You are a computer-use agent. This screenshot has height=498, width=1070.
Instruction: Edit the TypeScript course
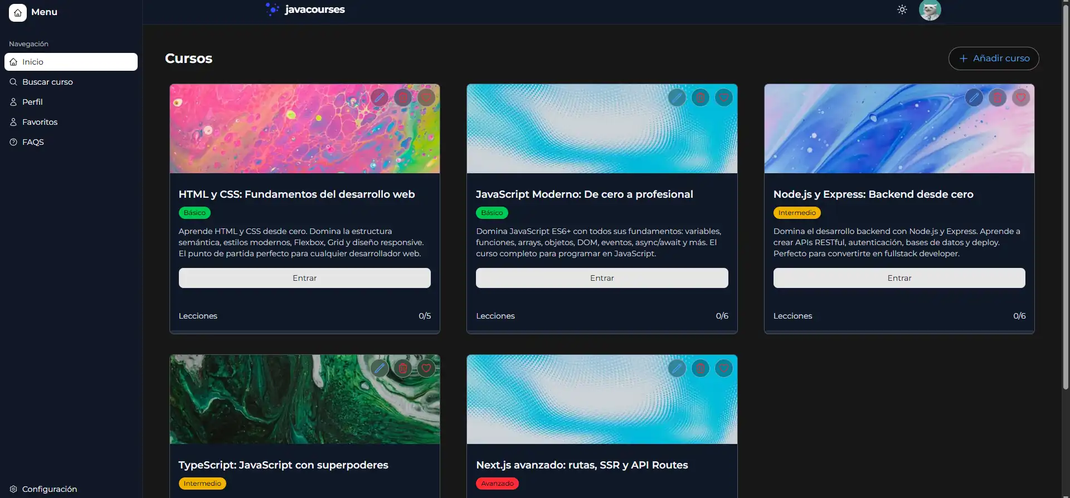(x=380, y=369)
